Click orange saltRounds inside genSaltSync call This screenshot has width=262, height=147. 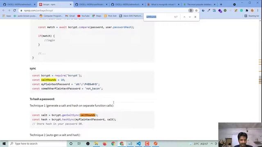pos(88,115)
